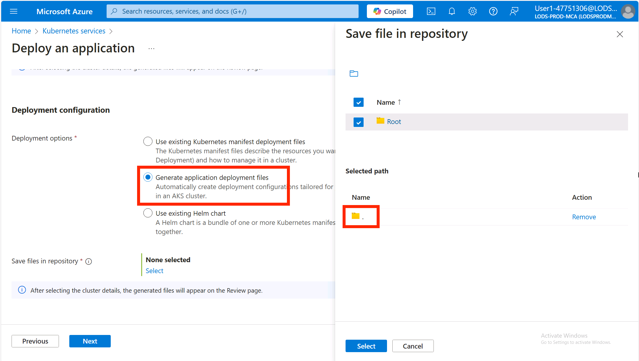The width and height of the screenshot is (639, 361).
Task: Click the Previous button
Action: click(x=35, y=341)
